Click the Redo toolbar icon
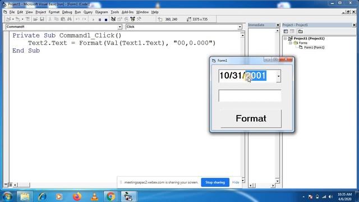Viewport: 359px width, 202px height. pyautogui.click(x=84, y=19)
